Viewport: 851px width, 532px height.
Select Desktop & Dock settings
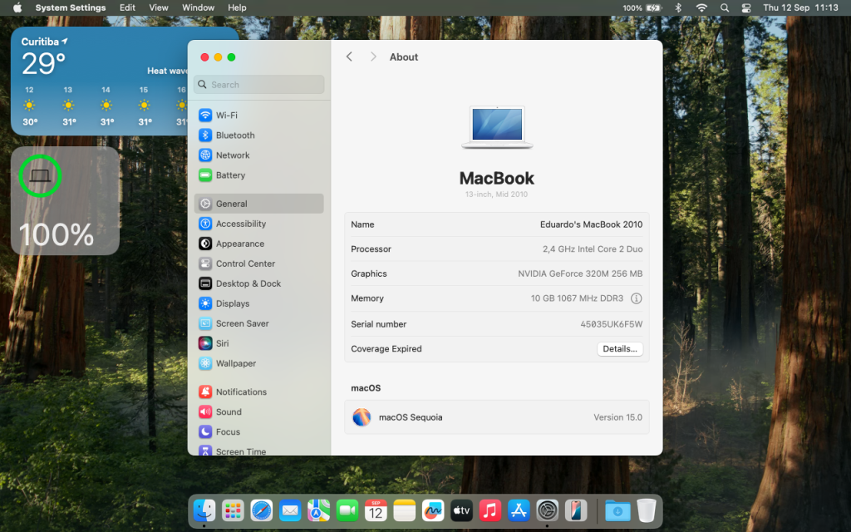248,283
